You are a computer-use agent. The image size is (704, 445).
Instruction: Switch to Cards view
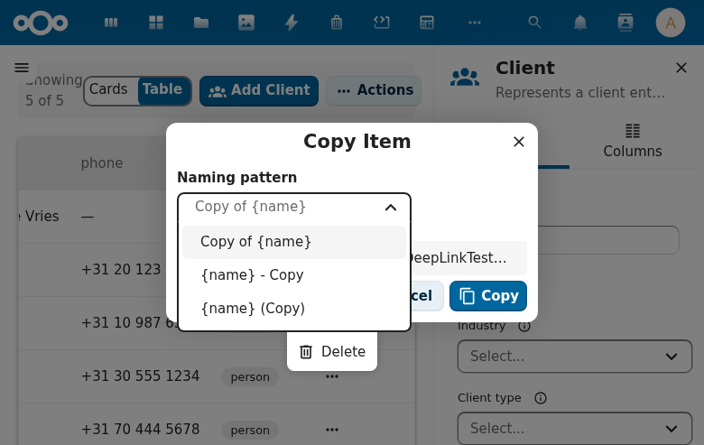pos(108,89)
